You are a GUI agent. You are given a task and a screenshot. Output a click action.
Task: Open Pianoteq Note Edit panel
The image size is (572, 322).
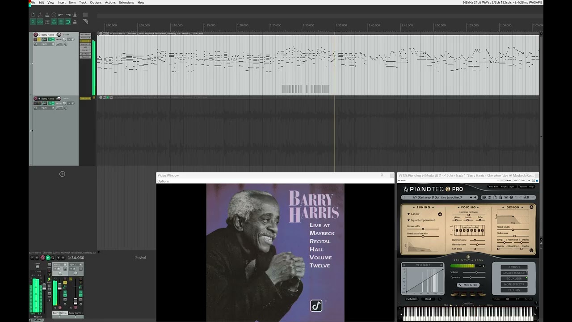[x=493, y=186]
